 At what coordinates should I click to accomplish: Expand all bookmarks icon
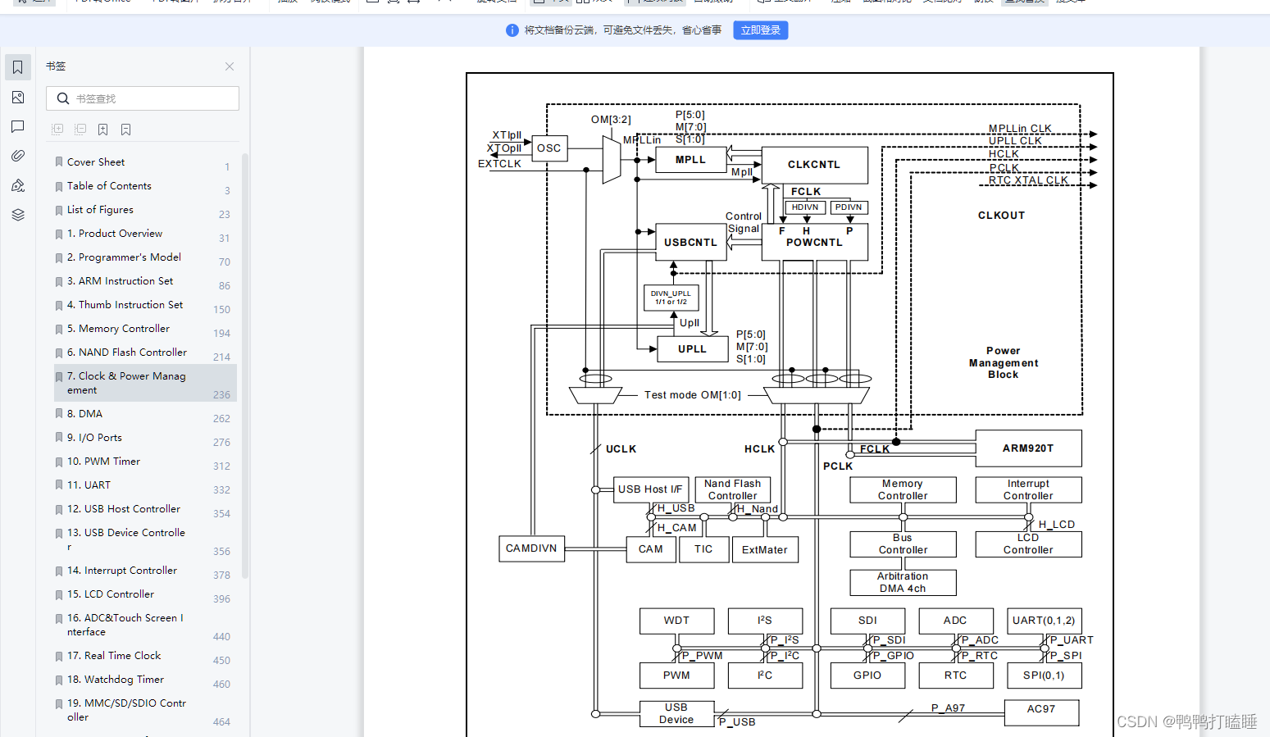(x=57, y=130)
